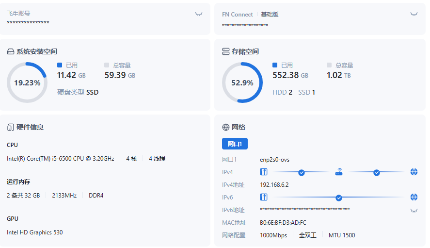
Task: Click the 飞牛账号 label
Action: pos(18,14)
